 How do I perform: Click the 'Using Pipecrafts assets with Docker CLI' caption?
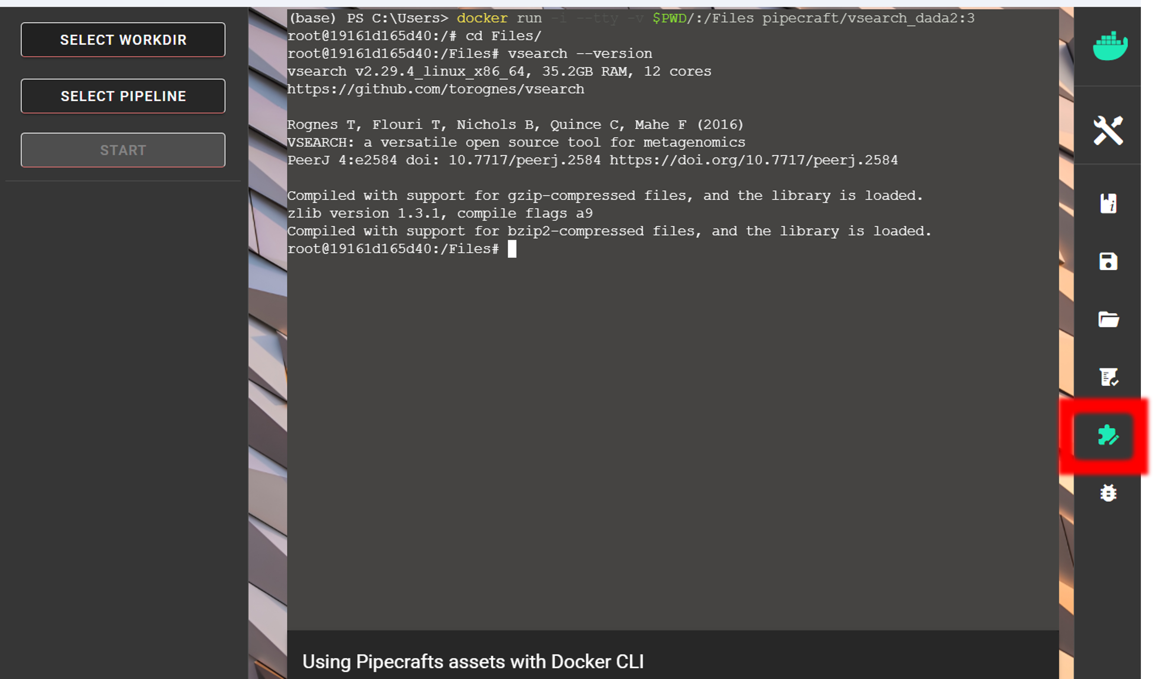[473, 662]
